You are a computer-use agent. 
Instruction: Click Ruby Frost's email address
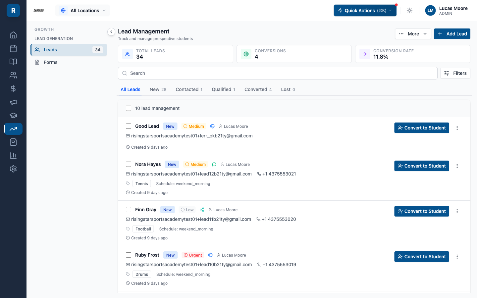pyautogui.click(x=191, y=265)
